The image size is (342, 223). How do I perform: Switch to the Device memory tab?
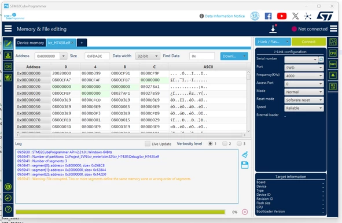coord(31,43)
